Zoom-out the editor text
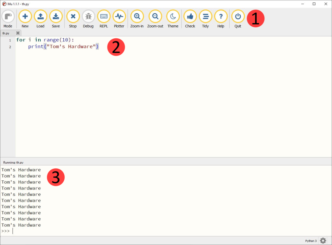332x245 pixels. coord(155,19)
